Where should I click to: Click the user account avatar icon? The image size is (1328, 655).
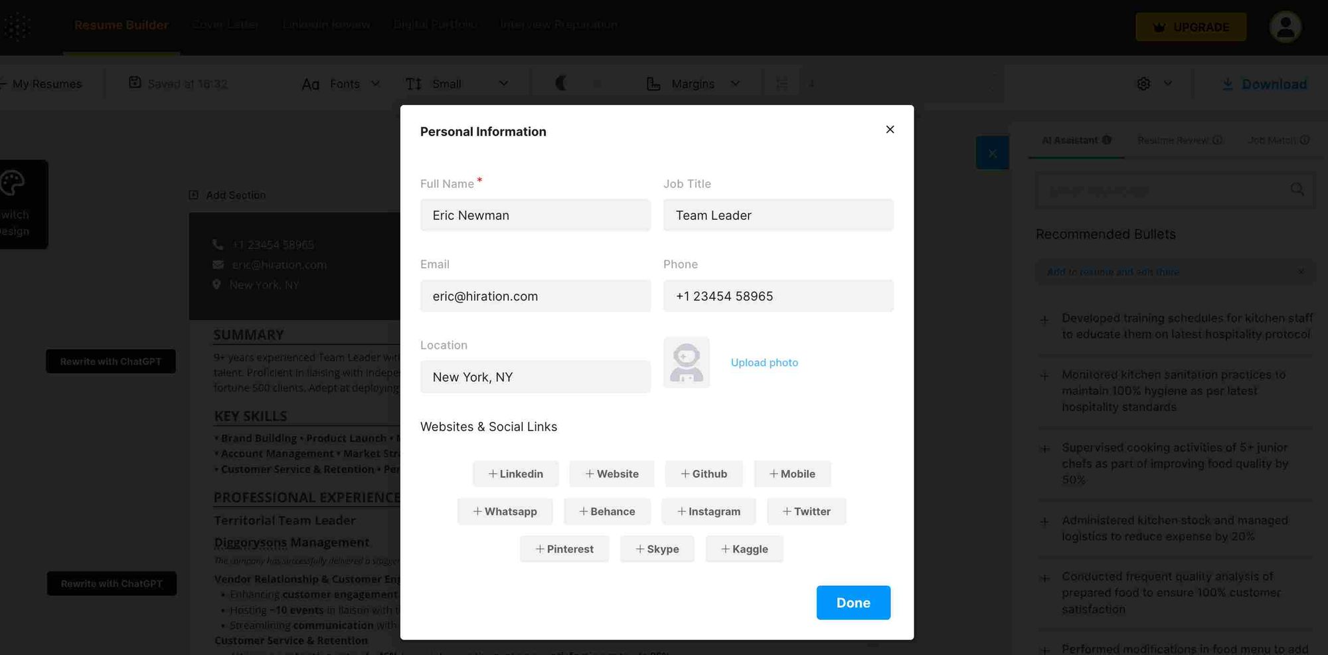click(1285, 27)
